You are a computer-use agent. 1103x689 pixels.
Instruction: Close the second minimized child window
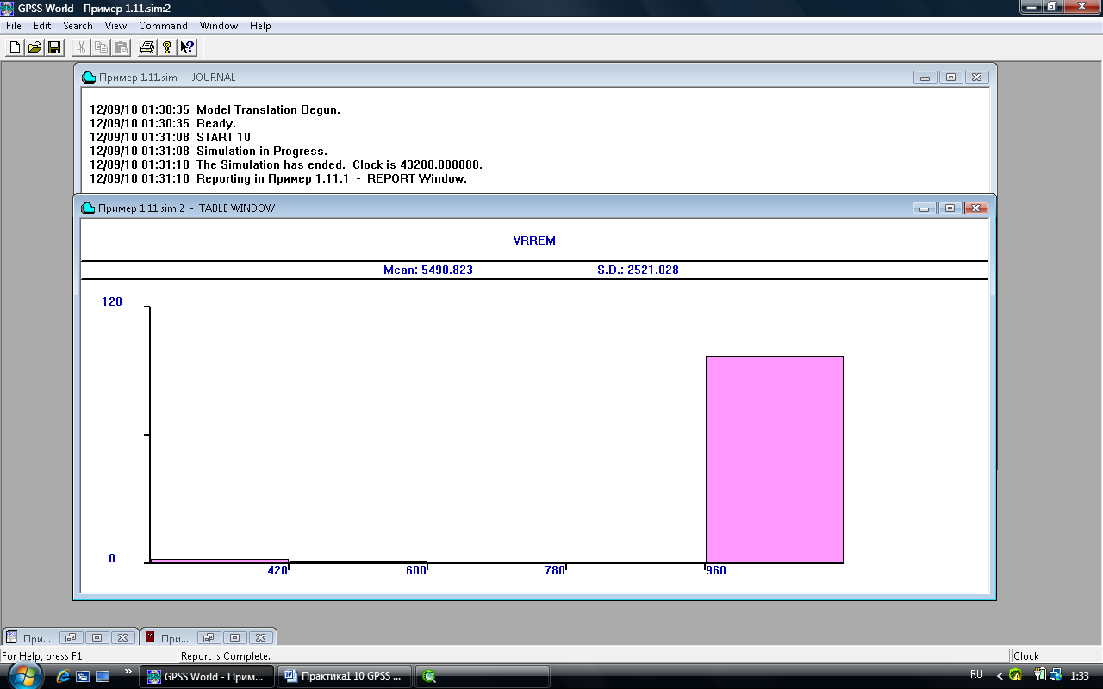(x=260, y=637)
